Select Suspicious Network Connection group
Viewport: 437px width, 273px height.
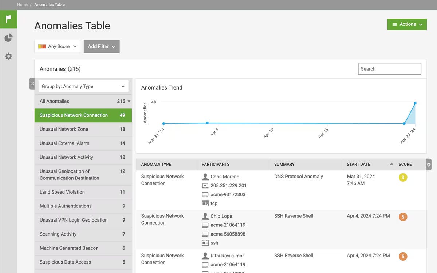pos(83,115)
